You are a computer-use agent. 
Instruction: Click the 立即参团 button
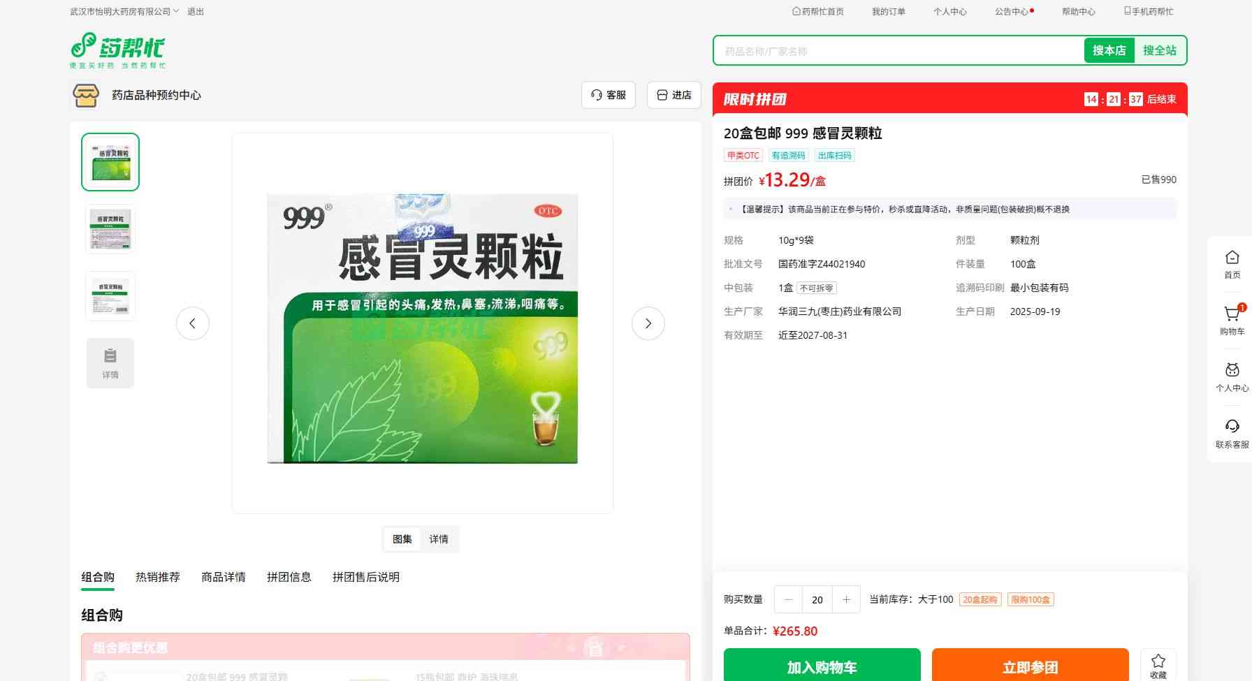point(1030,667)
